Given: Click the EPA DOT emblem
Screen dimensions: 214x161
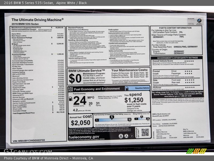Looking at the screenshot, I should coord(70,89).
